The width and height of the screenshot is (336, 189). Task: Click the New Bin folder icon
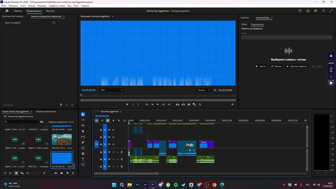[x=62, y=173]
